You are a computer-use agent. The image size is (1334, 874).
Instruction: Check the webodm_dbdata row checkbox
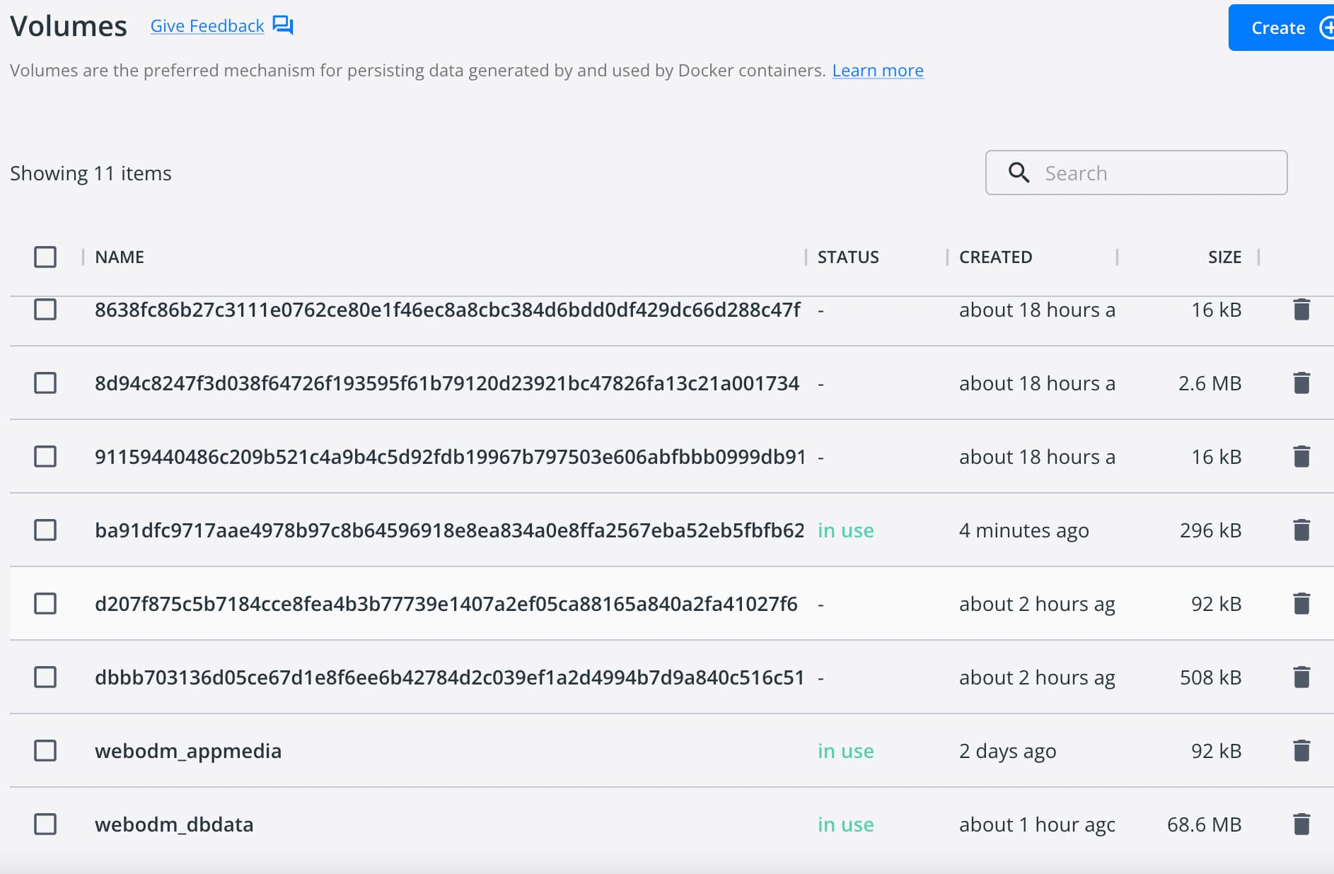(x=45, y=824)
